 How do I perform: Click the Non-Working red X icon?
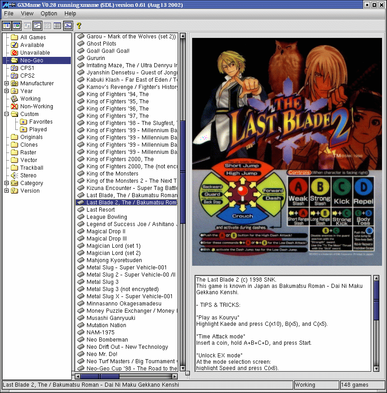14,106
